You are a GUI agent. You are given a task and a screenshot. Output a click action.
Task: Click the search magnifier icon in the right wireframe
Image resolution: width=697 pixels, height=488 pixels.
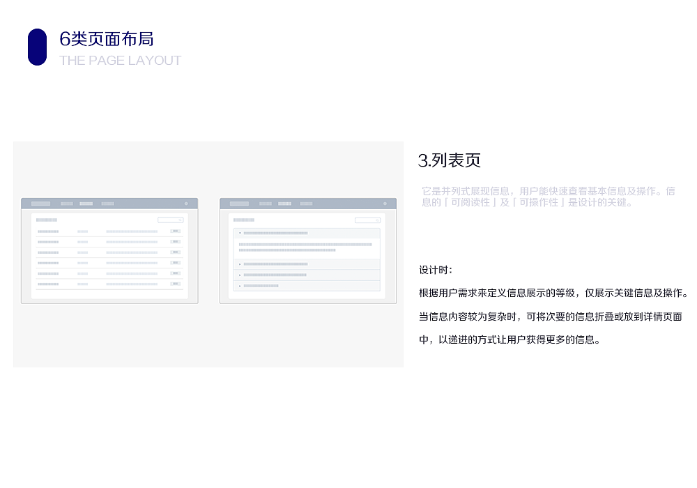click(377, 220)
